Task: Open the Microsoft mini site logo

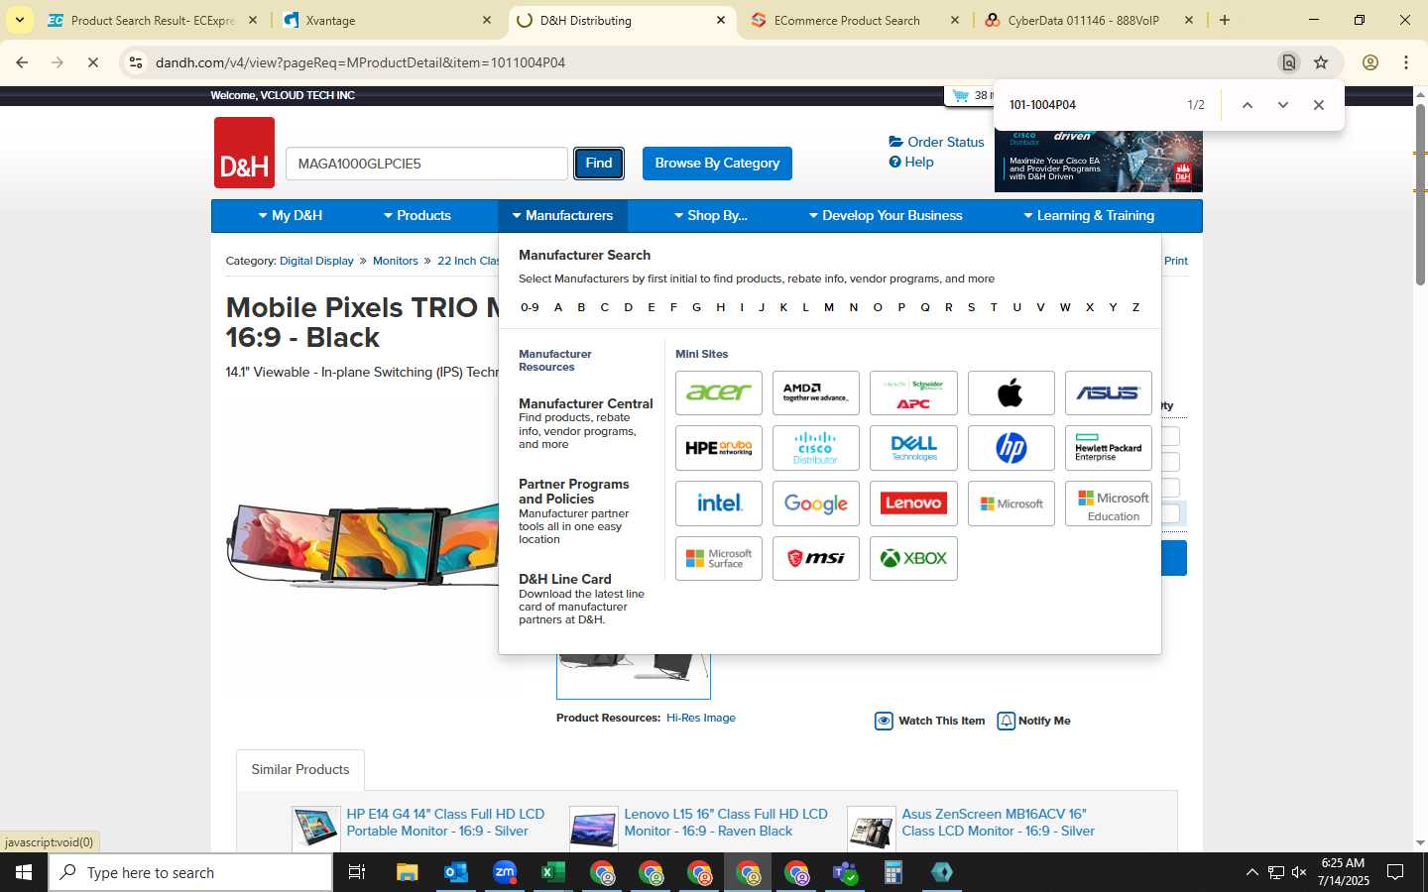Action: 1011,503
